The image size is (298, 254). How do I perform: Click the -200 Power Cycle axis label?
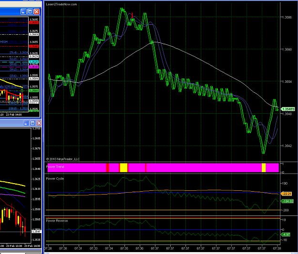pos(285,210)
